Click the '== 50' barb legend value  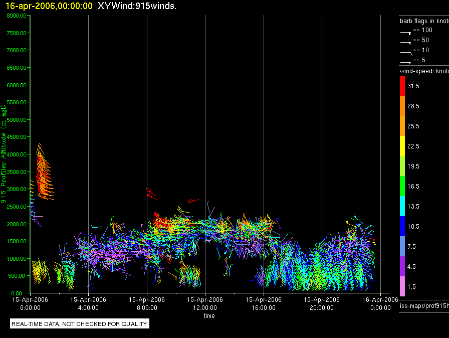click(x=421, y=40)
